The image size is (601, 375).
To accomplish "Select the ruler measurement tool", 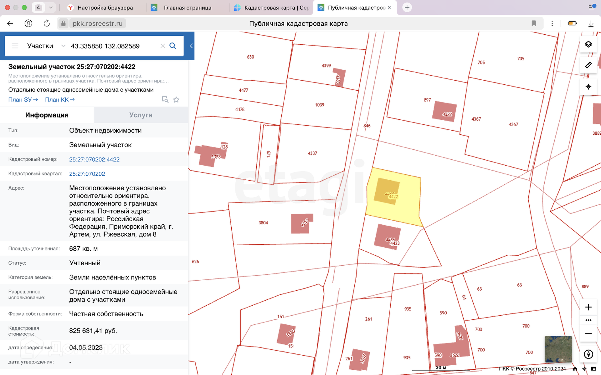I will (x=588, y=65).
